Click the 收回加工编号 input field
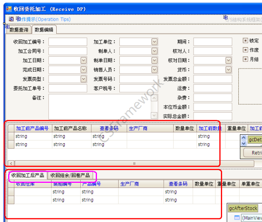The height and width of the screenshot is (222, 262). [x=68, y=42]
